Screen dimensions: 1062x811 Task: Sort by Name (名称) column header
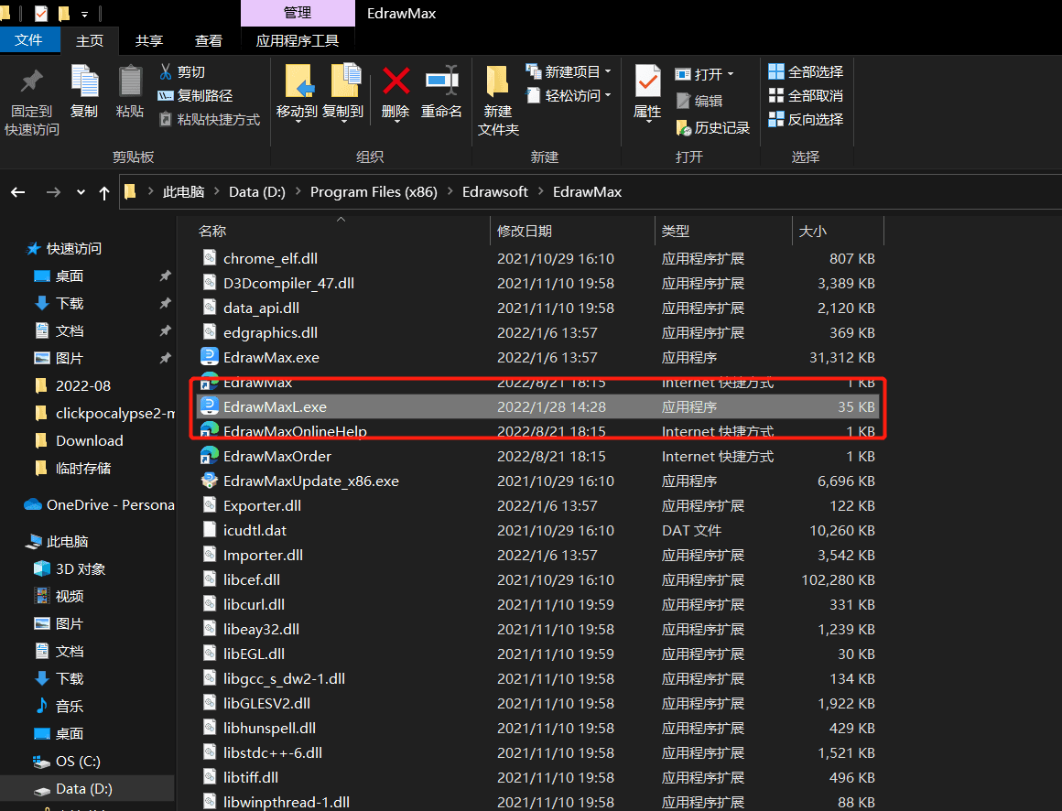[212, 231]
